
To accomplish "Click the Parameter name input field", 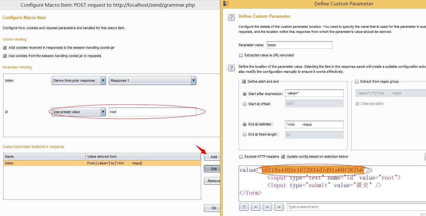I will pos(299,45).
